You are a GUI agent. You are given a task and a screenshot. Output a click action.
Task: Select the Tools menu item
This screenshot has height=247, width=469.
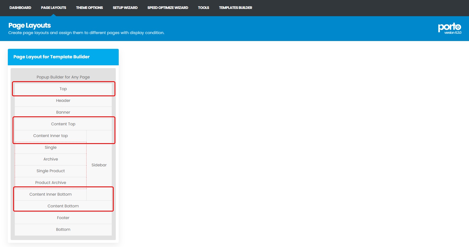tap(203, 8)
